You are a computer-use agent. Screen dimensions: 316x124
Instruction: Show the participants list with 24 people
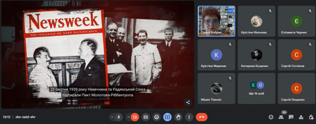[x=281, y=117]
